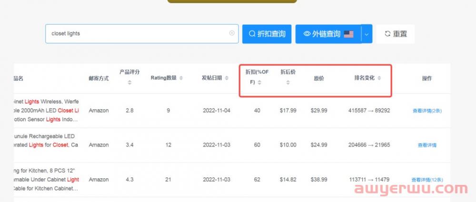Sort by 折扣(%OFF) column sort icon
The height and width of the screenshot is (202, 476).
(x=259, y=83)
